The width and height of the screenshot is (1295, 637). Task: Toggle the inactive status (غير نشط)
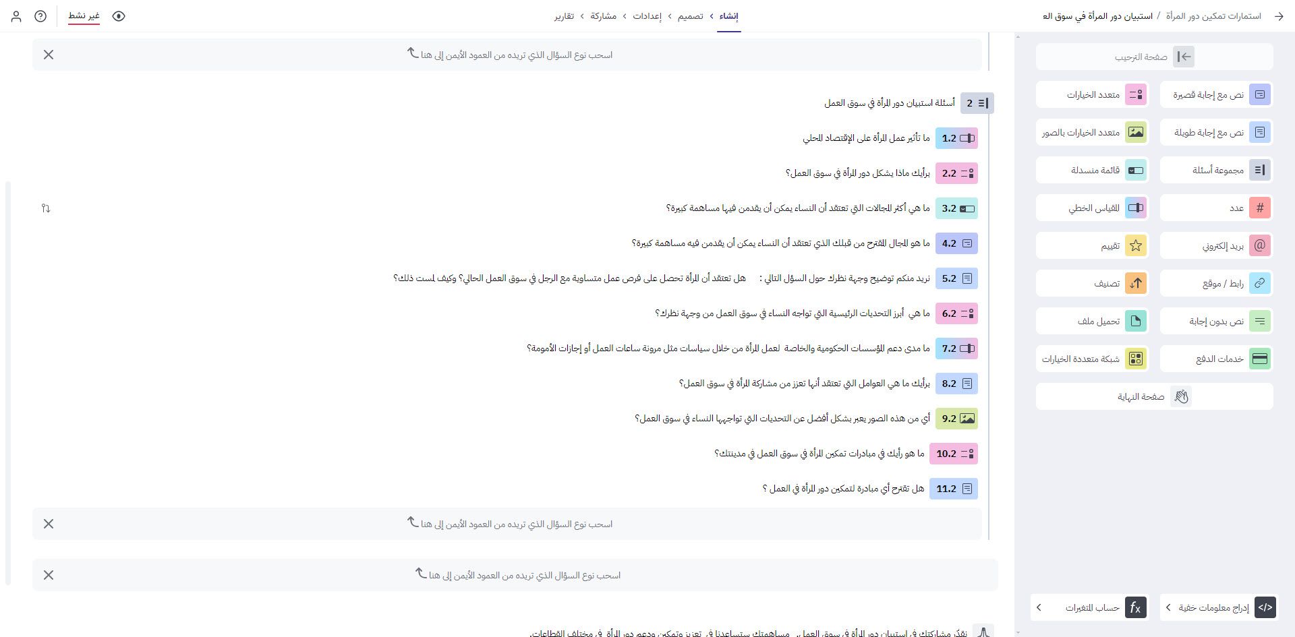(84, 16)
